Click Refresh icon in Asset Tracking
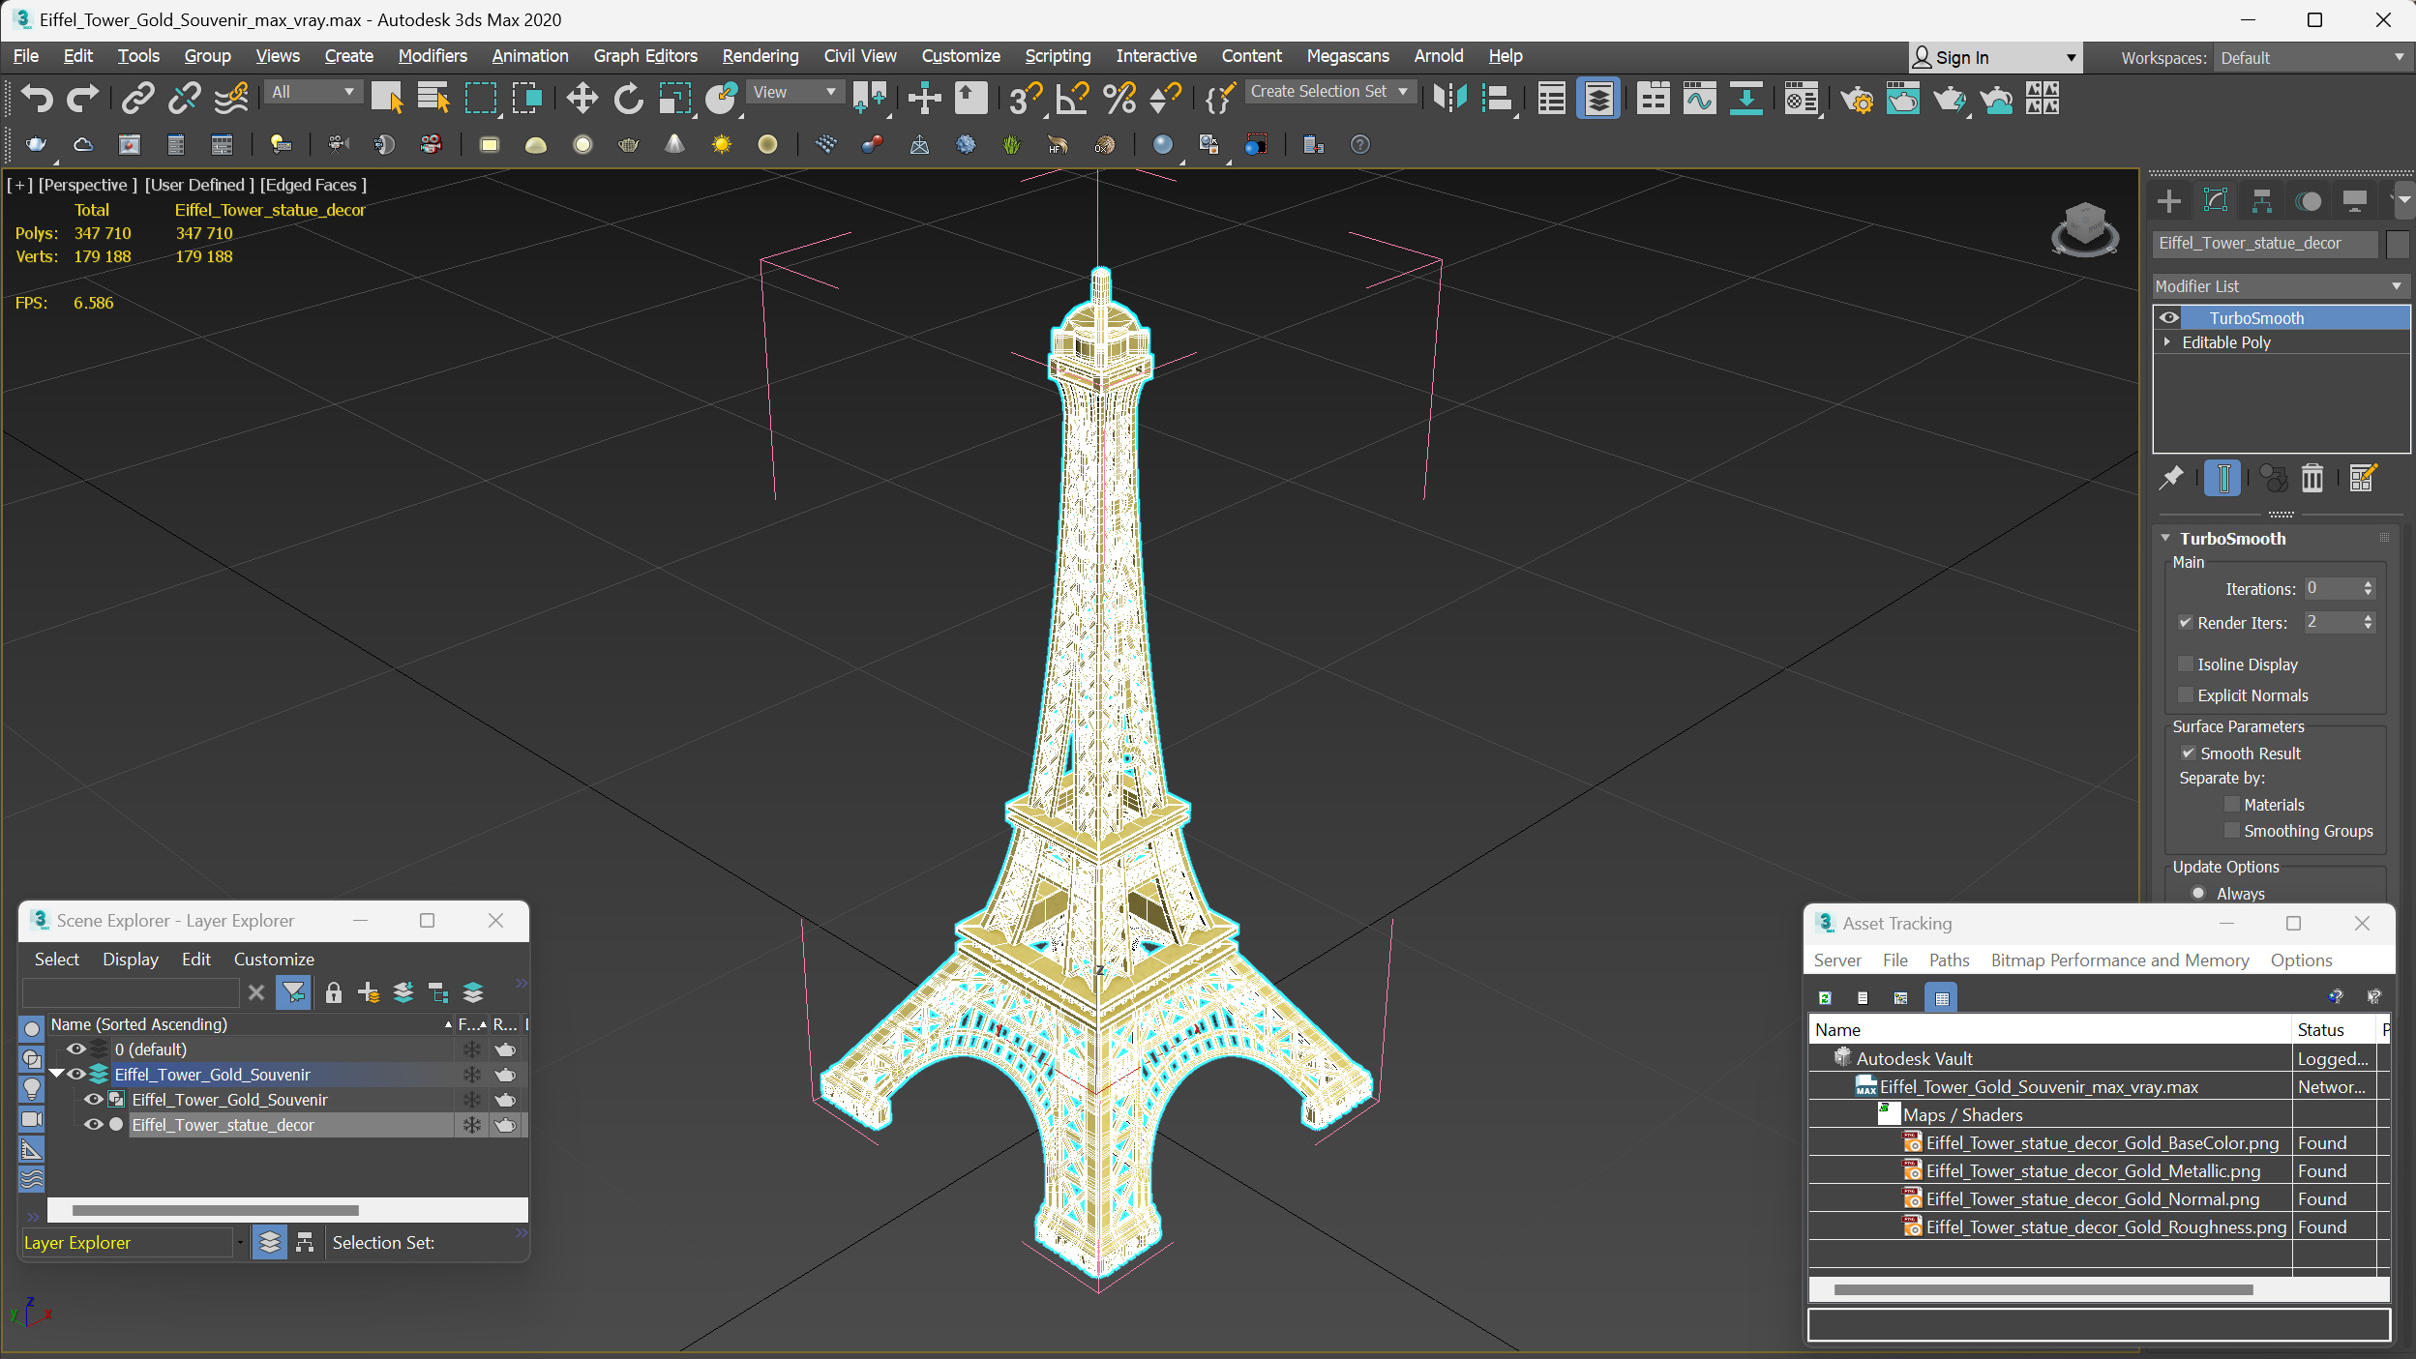The height and width of the screenshot is (1359, 2416). 1825,997
